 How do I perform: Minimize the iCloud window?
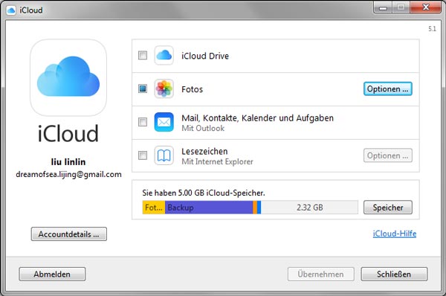point(383,7)
